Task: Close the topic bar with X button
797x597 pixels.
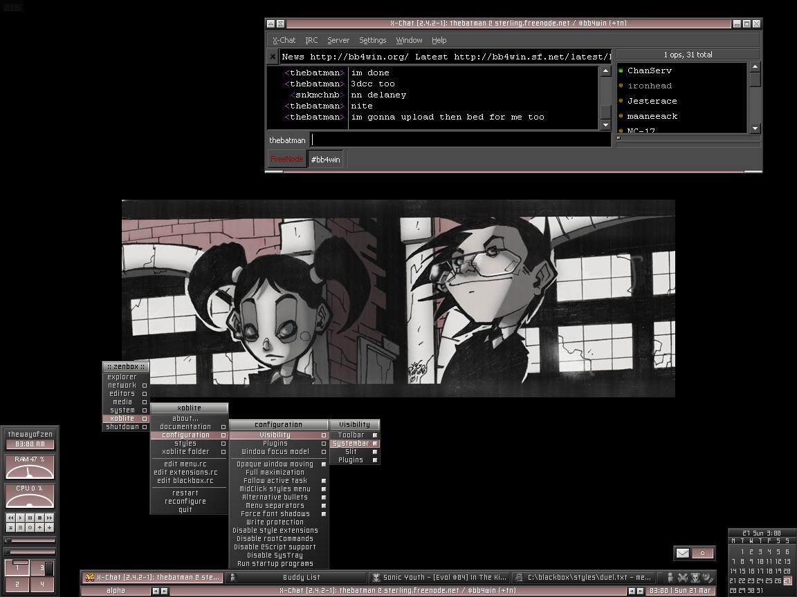Action: 273,57
